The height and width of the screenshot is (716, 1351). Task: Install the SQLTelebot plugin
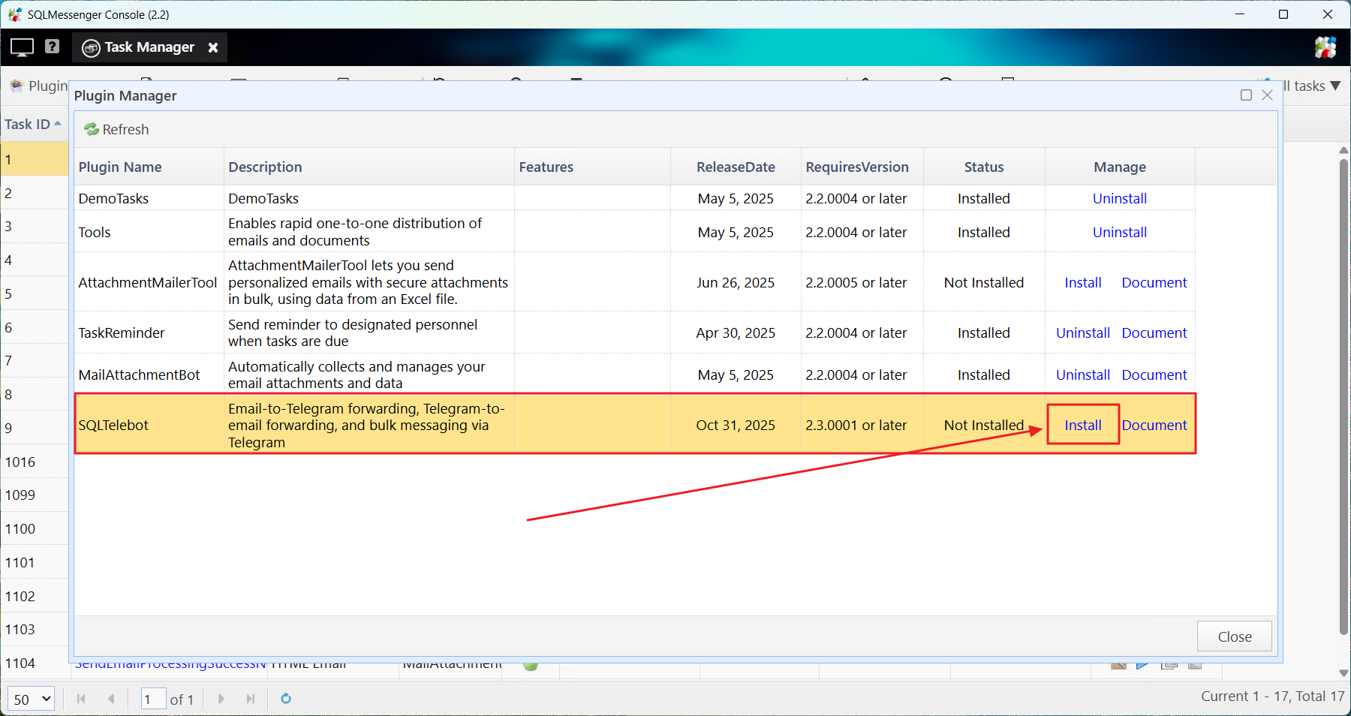(1082, 425)
